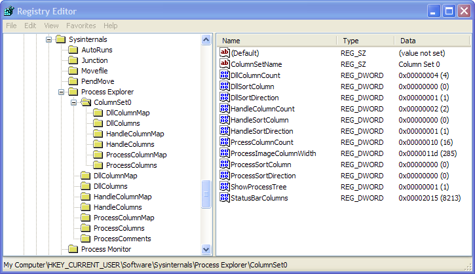This screenshot has height=274, width=475.
Task: Click the StatusBarColumns DWORD icon
Action: [225, 197]
